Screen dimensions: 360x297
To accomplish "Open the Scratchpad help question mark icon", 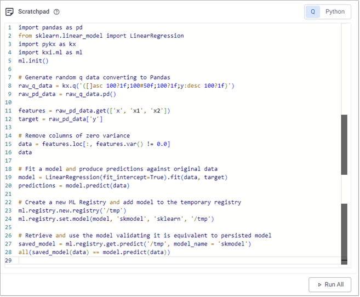I will pyautogui.click(x=57, y=12).
